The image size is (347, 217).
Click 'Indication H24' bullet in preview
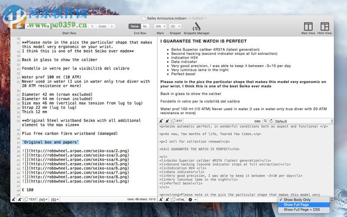[184, 58]
